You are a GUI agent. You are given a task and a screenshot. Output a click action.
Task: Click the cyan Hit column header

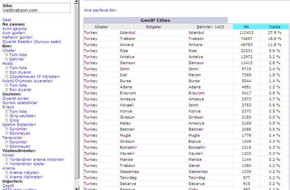pos(246,27)
